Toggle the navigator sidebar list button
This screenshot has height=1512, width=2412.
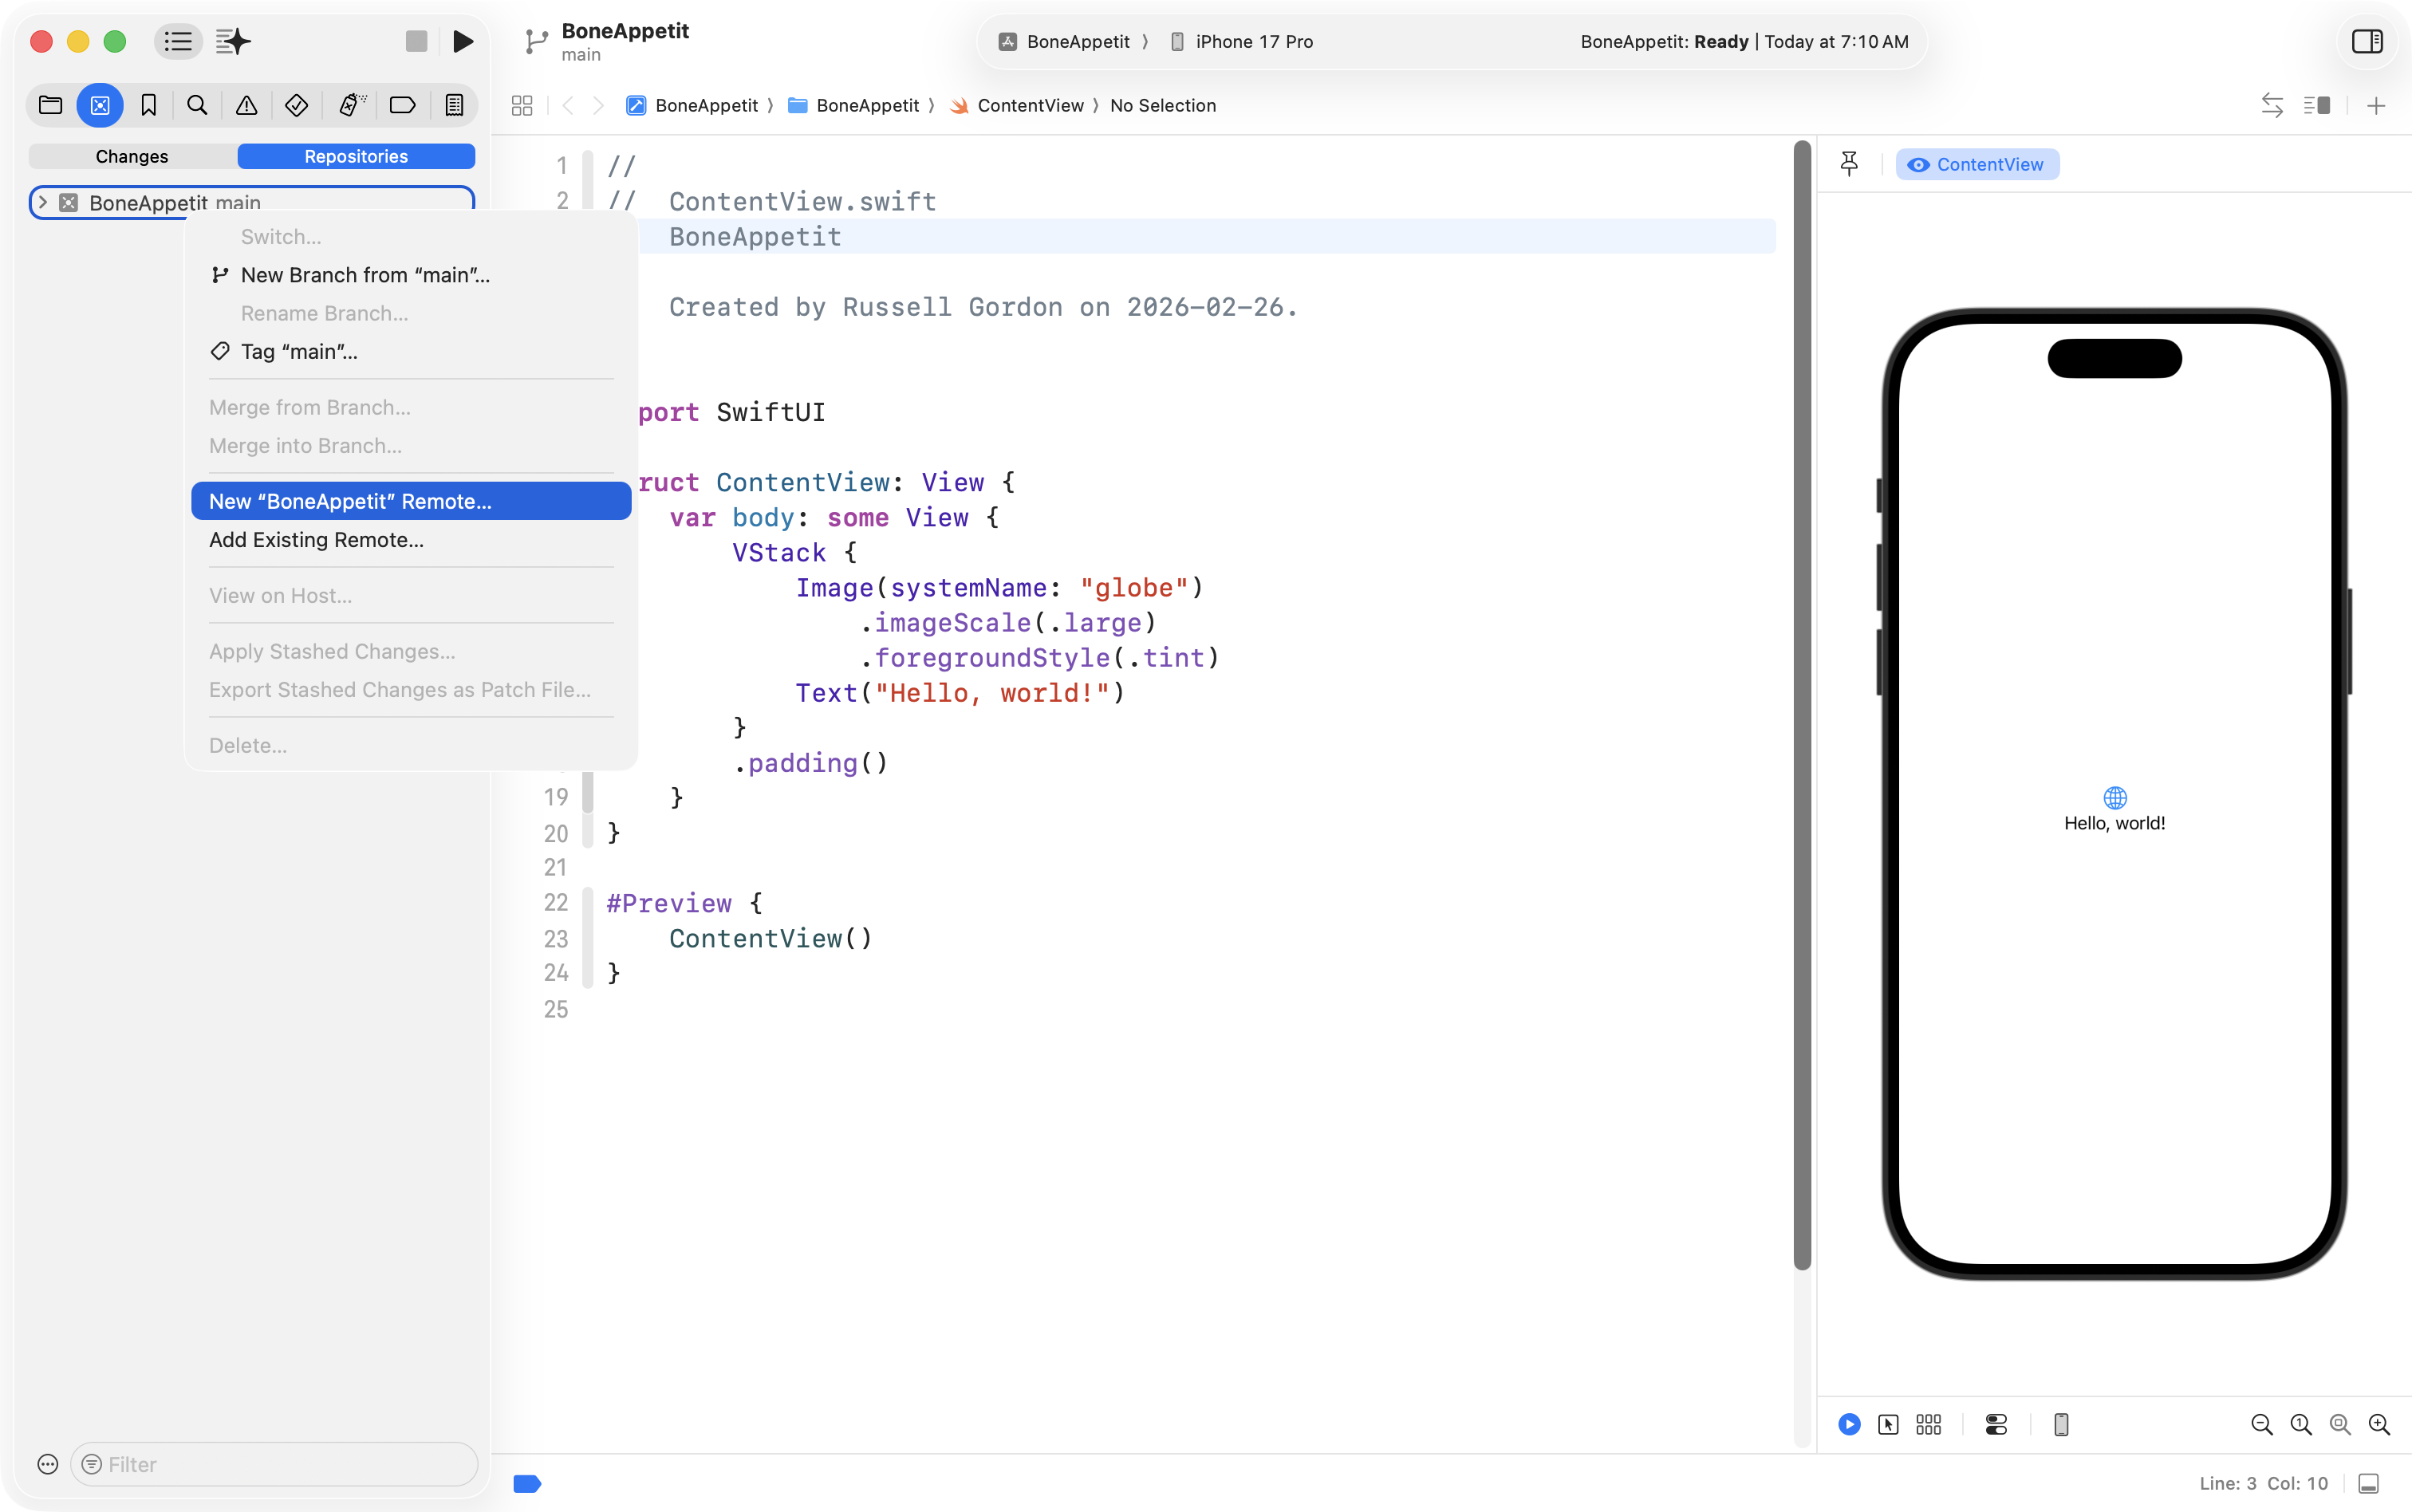click(x=178, y=41)
